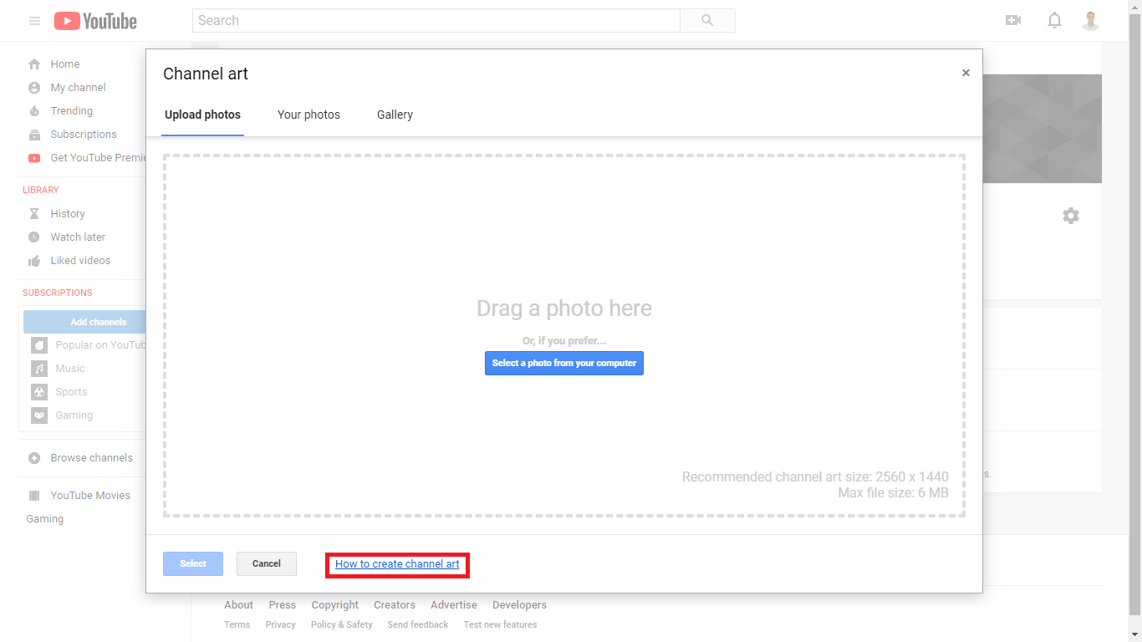This screenshot has height=642, width=1142.
Task: Close the Channel art dialog
Action: (966, 74)
